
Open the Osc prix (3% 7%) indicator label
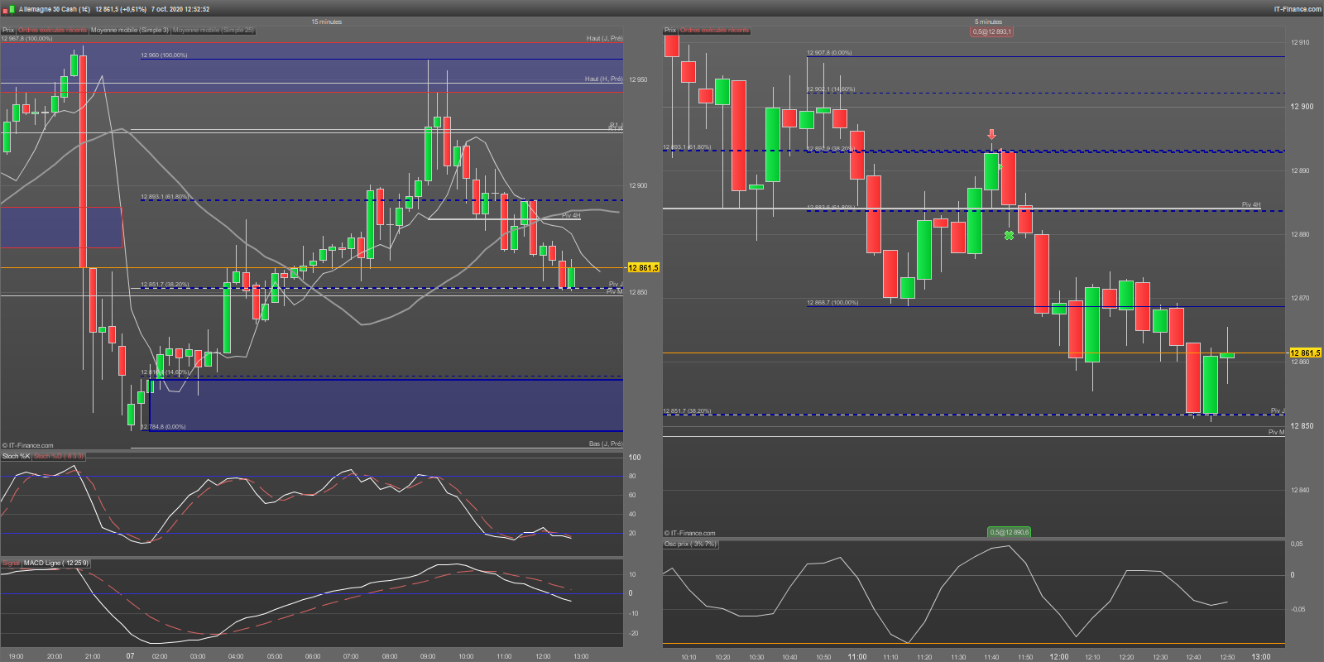(690, 544)
